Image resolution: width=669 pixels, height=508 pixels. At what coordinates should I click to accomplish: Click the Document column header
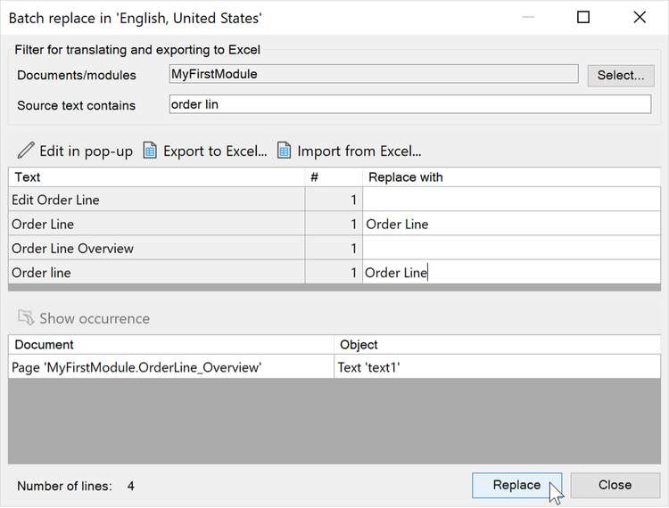pos(169,344)
